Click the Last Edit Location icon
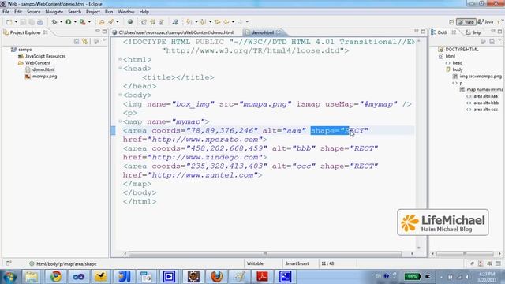Viewport: 505px width, 284px height. 218,22
